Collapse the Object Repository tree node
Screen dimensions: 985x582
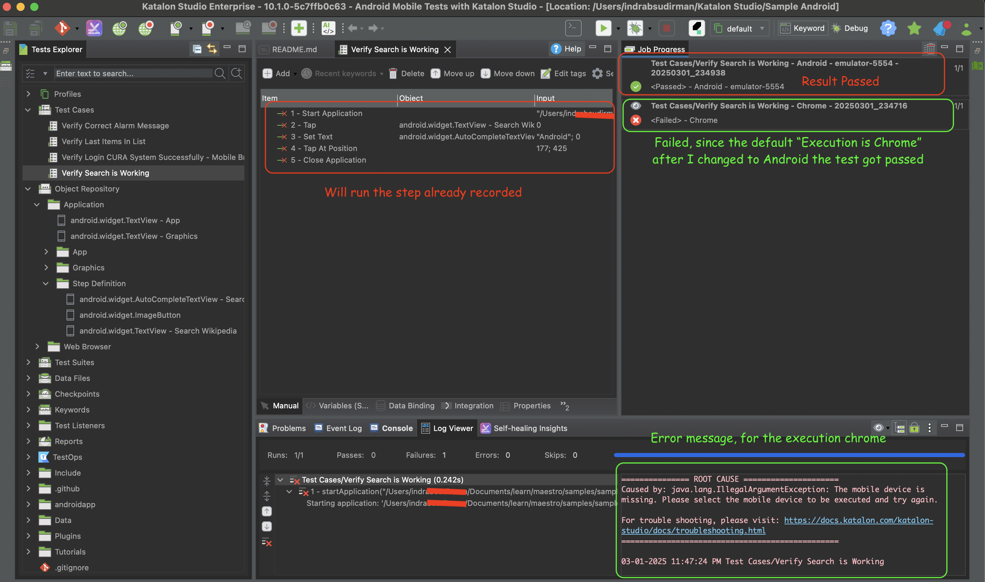[x=28, y=189]
